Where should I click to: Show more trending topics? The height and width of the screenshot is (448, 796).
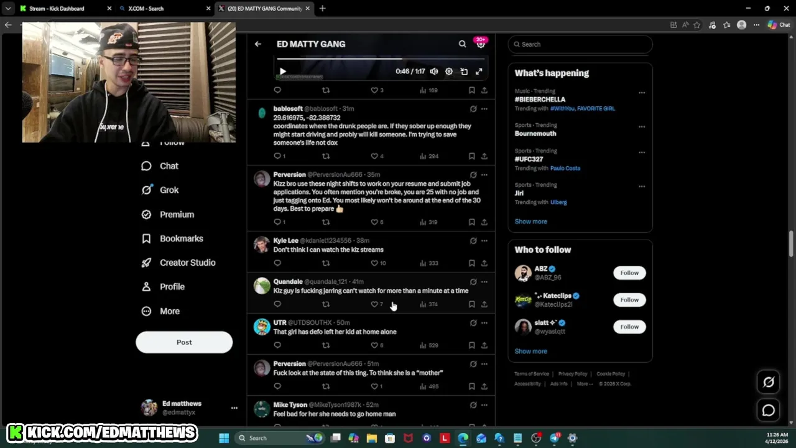[530, 222]
